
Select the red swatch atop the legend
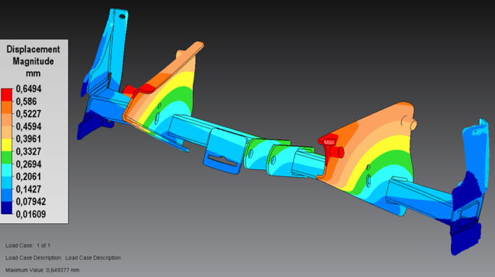coord(6,94)
